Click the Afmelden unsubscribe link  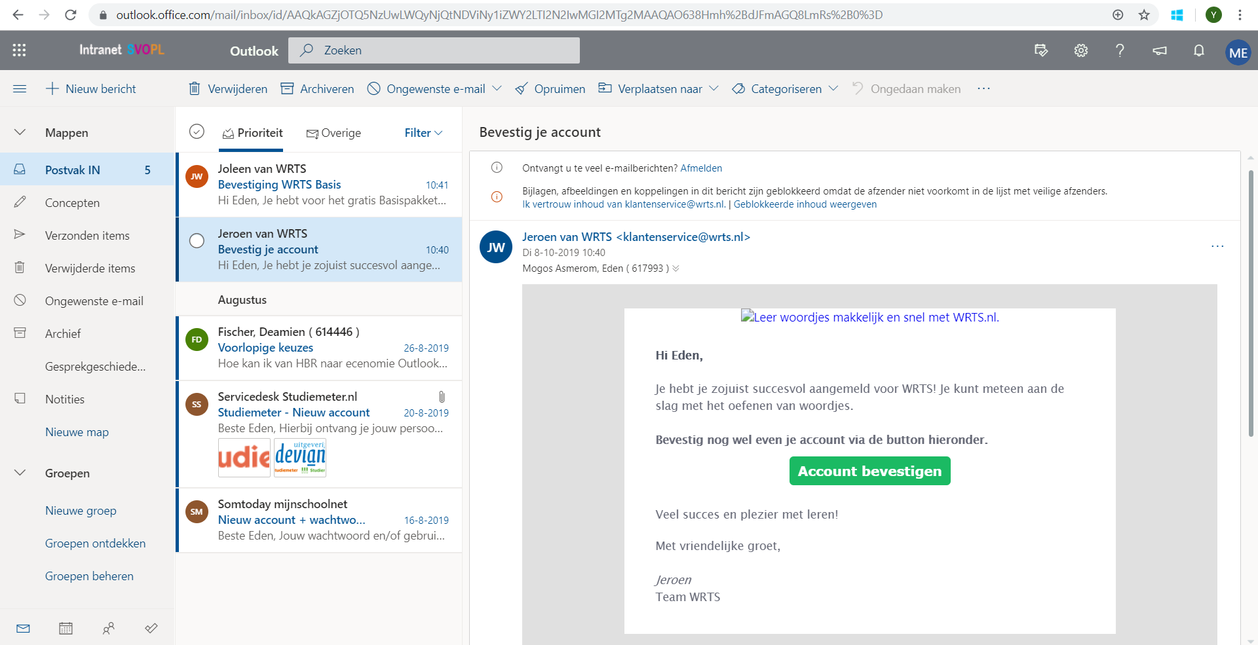point(701,168)
